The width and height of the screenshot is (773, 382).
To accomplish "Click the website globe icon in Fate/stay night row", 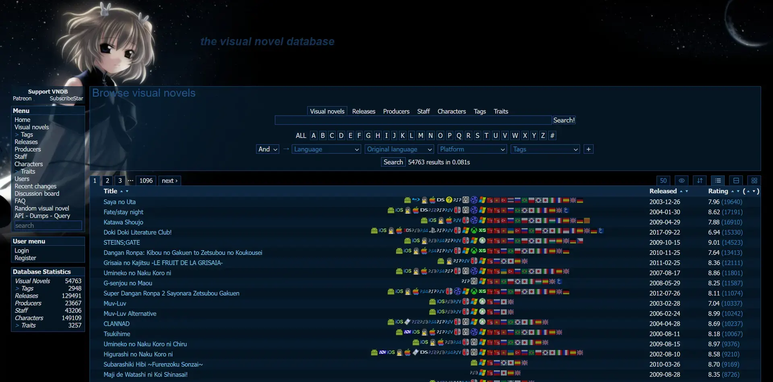I will click(474, 210).
